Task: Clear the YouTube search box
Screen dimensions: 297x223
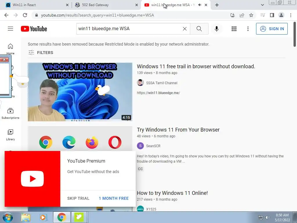Action: click(185, 29)
